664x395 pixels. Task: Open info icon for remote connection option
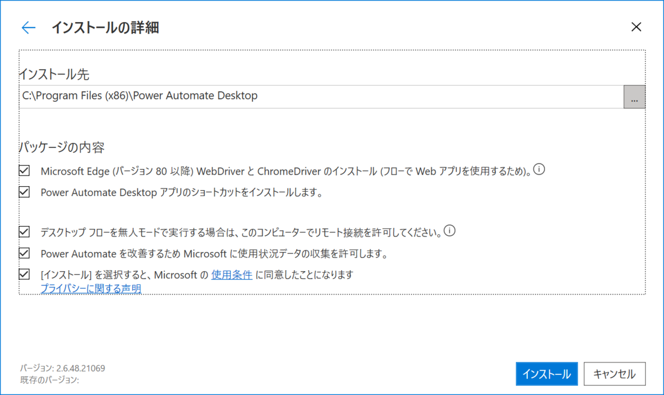pos(450,231)
